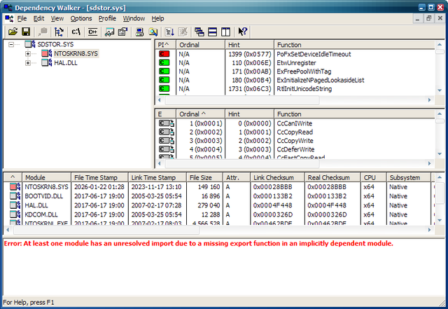
Task: Click red icon beside PoFxSetDeviceIdleTimeout
Action: 164,54
